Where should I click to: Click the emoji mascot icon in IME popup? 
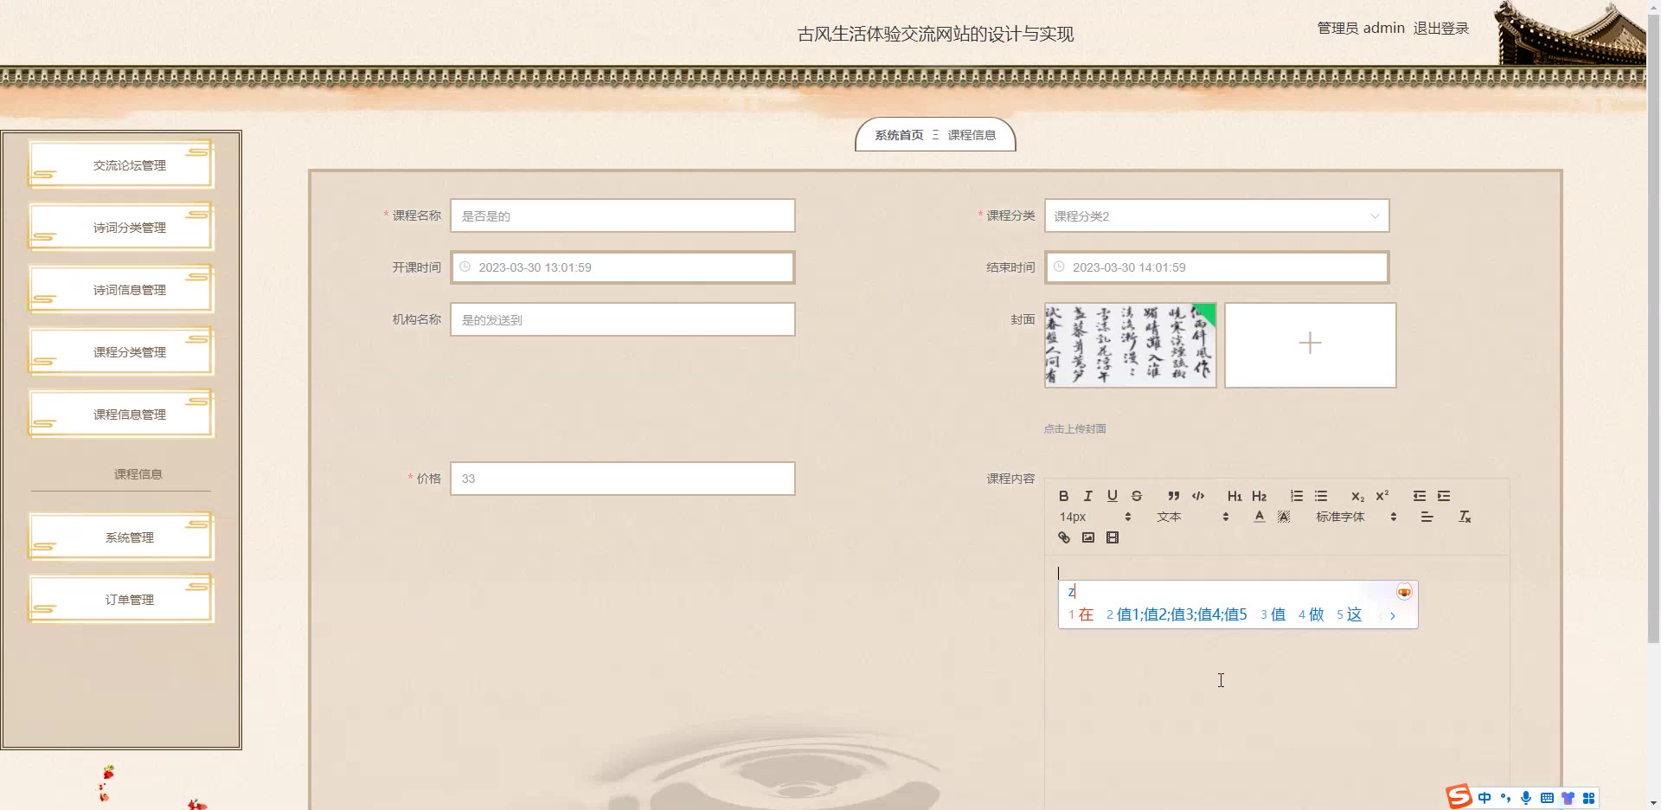(1404, 592)
